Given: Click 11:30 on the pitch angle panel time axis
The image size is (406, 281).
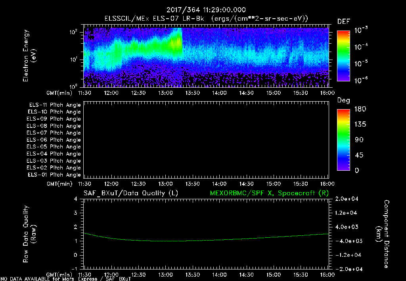Looking at the screenshot, I should click(x=84, y=184).
